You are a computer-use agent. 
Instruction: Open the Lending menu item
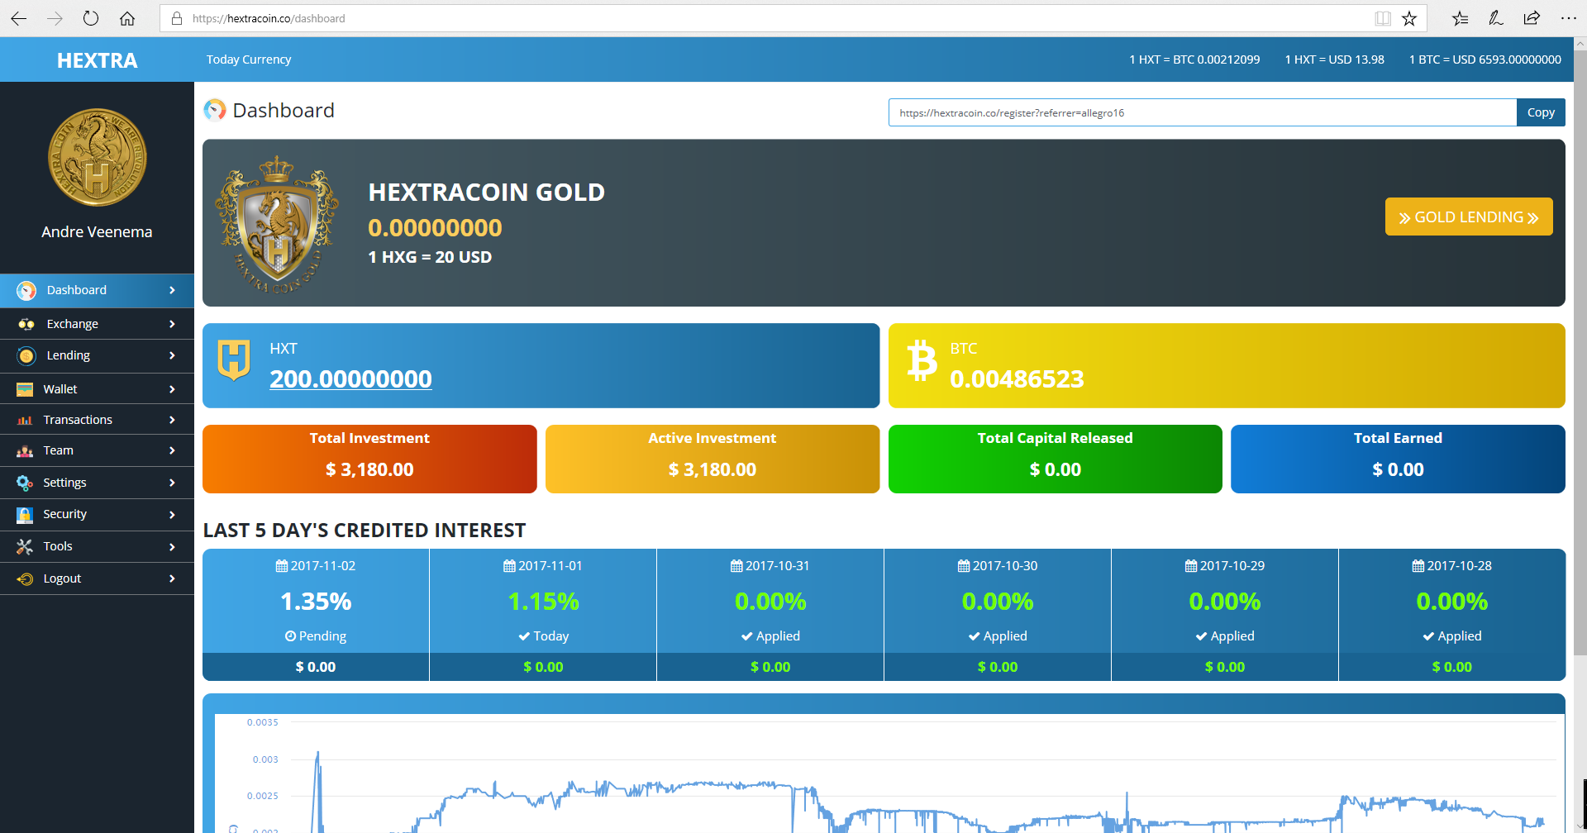97,355
